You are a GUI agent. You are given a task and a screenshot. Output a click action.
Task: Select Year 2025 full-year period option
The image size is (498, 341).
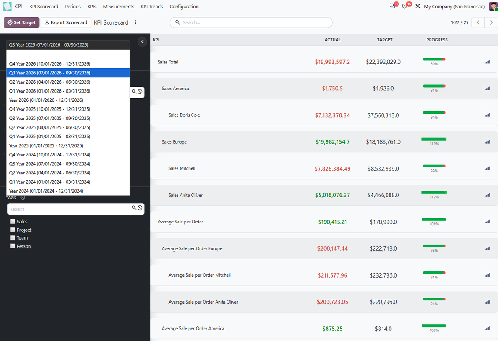pos(68,145)
